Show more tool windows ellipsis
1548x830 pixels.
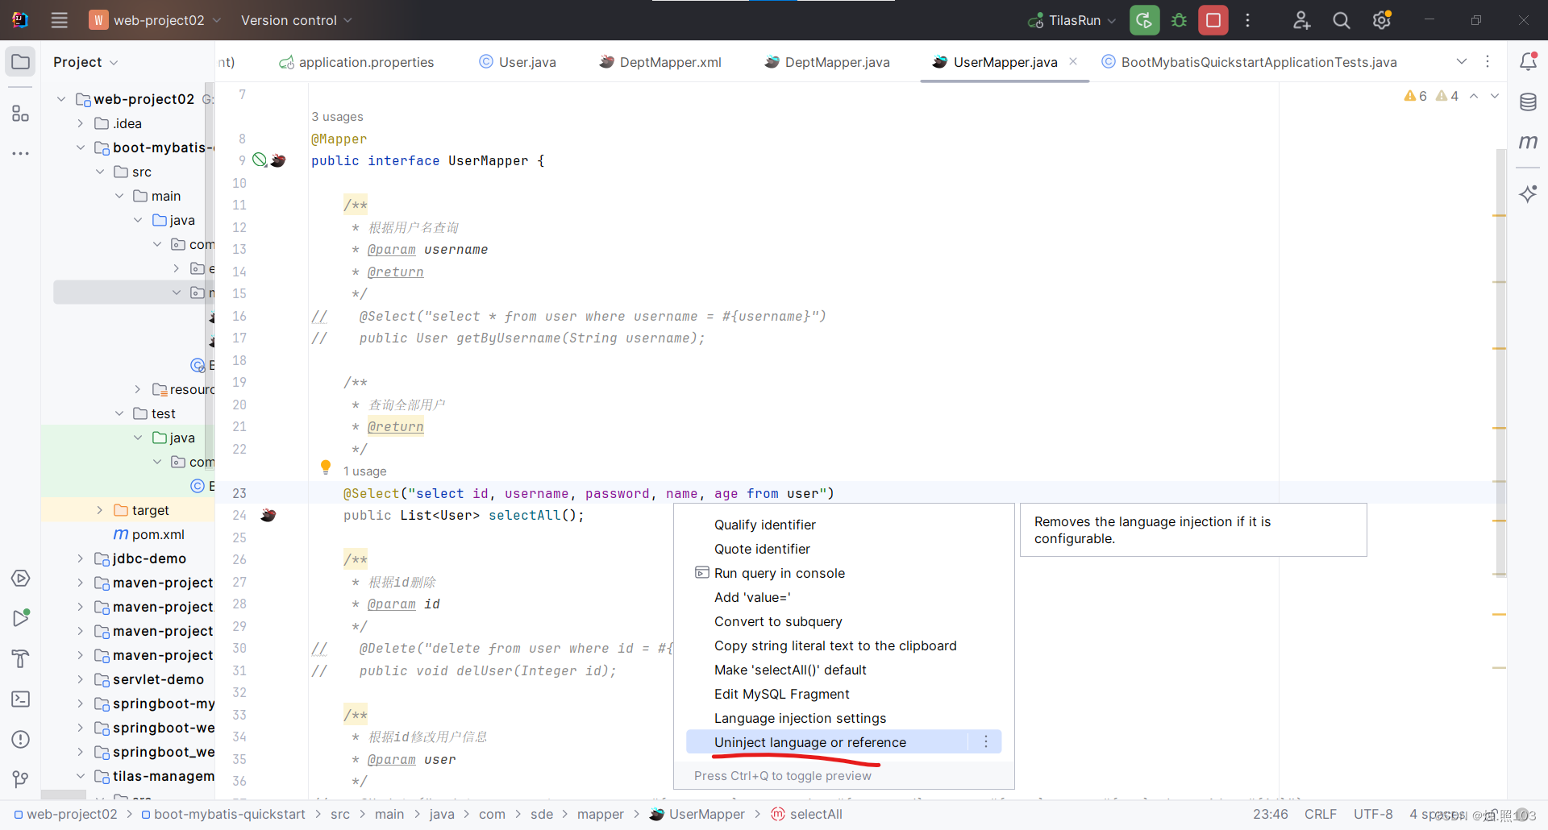coord(21,153)
